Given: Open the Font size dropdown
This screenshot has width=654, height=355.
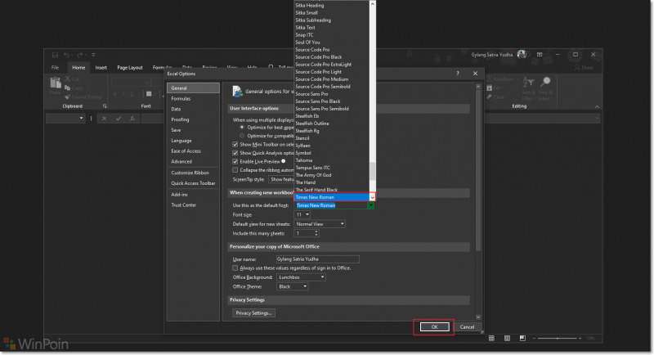Looking at the screenshot, I should click(307, 214).
